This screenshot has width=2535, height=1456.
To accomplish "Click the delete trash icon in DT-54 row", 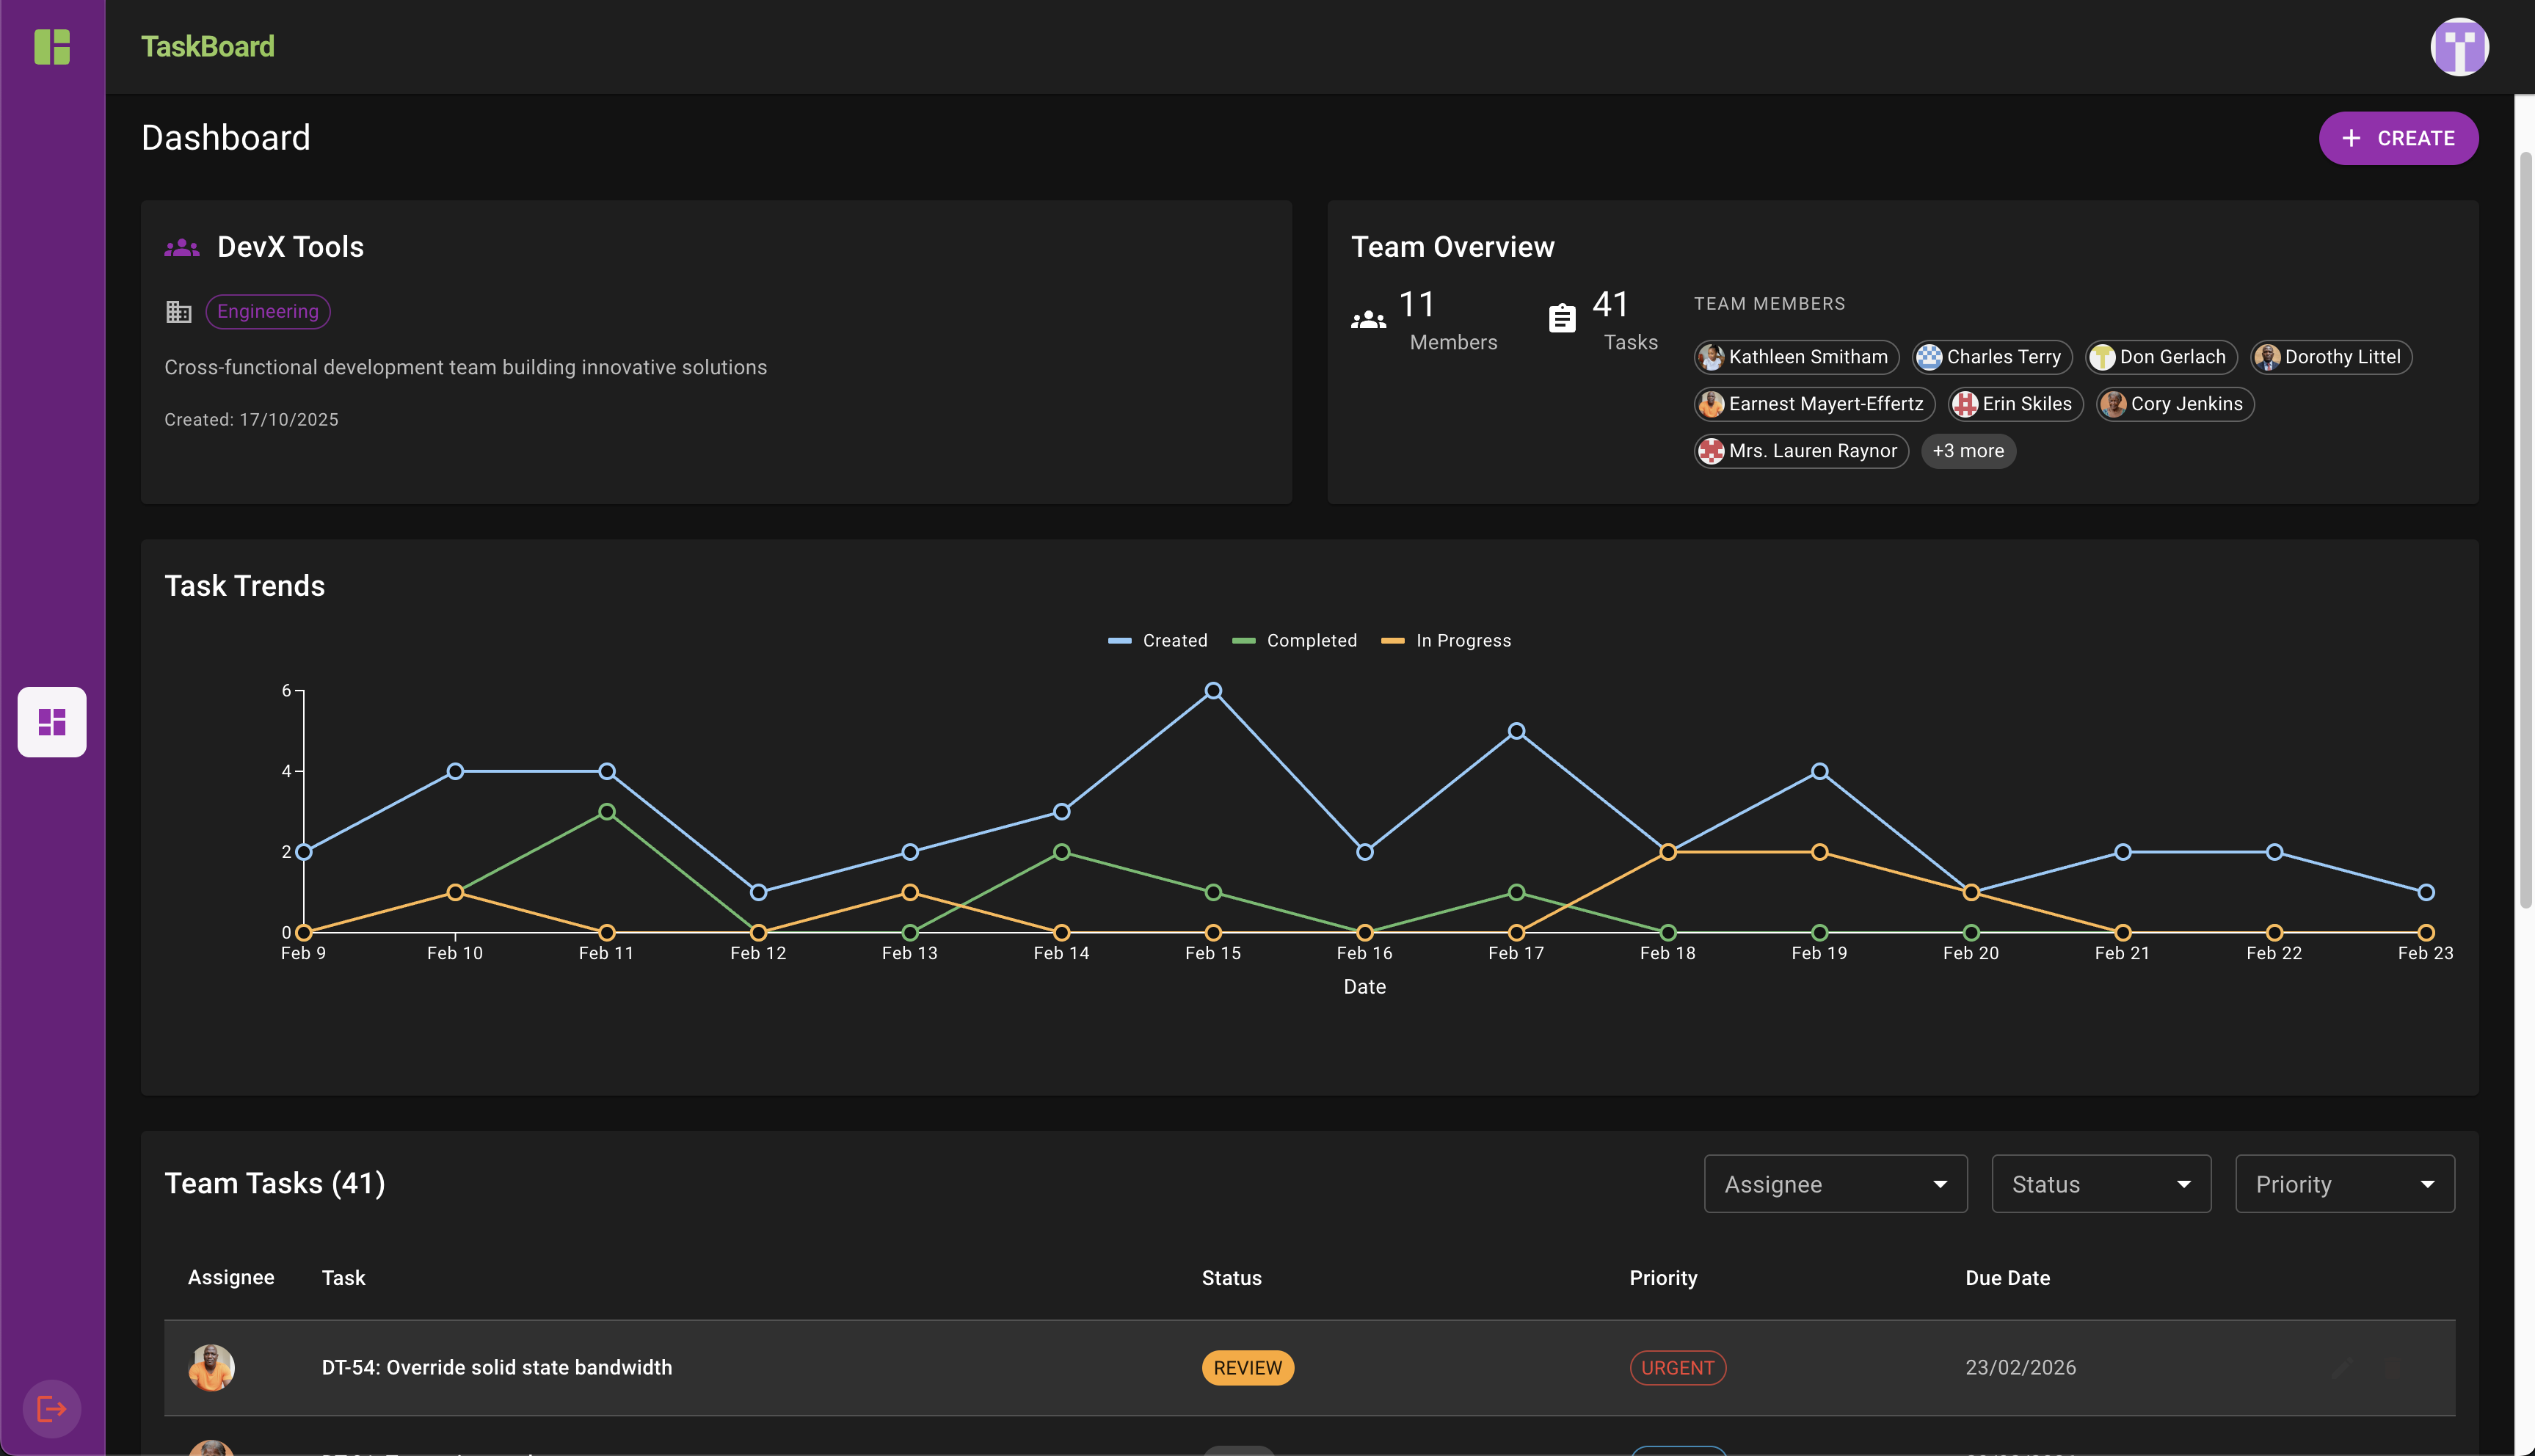I will pyautogui.click(x=2394, y=1368).
